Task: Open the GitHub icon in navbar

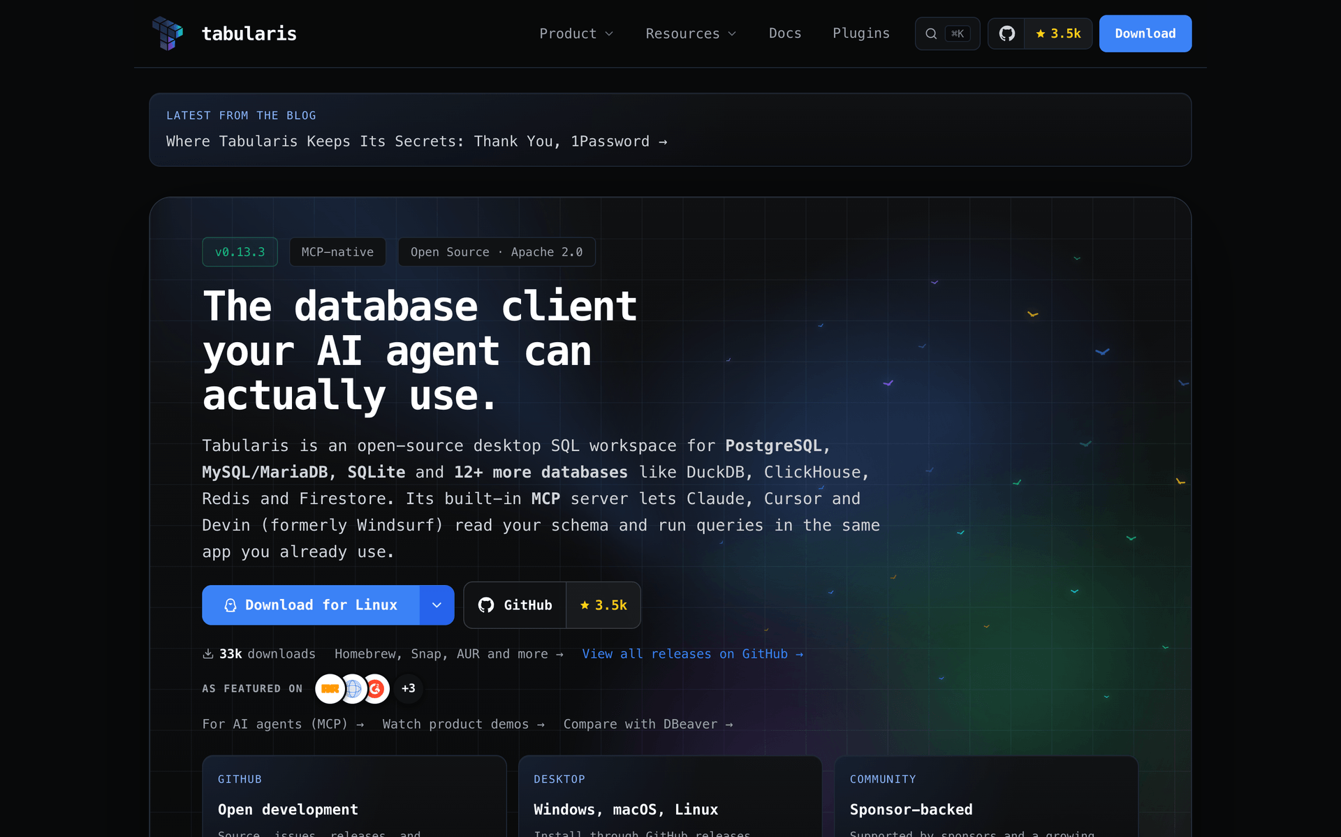Action: coord(1006,34)
